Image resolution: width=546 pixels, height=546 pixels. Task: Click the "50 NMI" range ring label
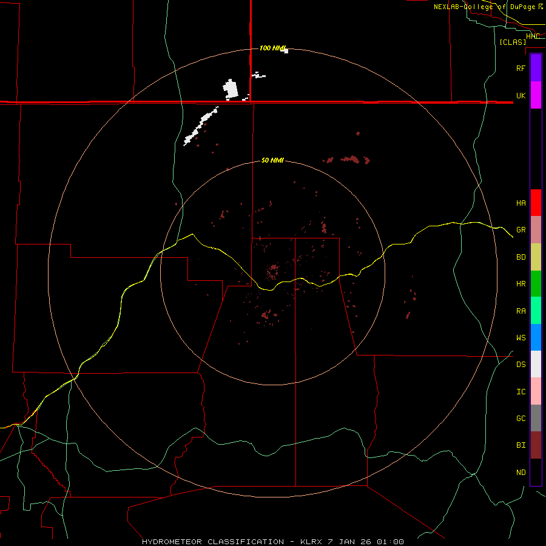point(272,160)
